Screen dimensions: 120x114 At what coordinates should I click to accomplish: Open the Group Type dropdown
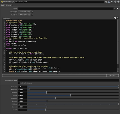point(25,12)
